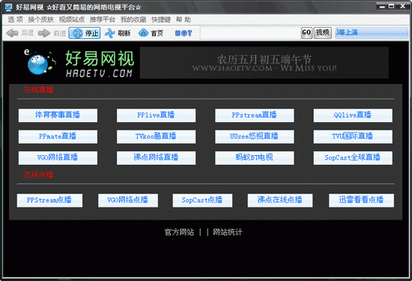The height and width of the screenshot is (281, 412).
Task: Open QQlive直播
Action: click(x=353, y=115)
